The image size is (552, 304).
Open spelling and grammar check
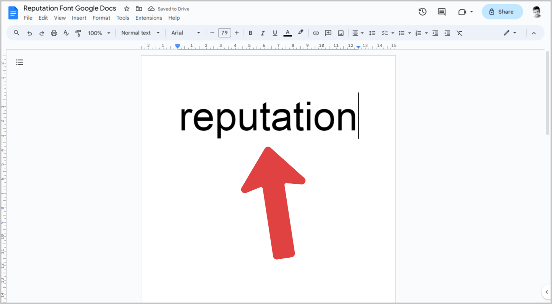(x=66, y=33)
